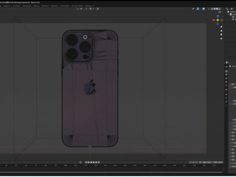Select solid viewport shading mode
The height and width of the screenshot is (177, 236).
[x=215, y=9]
